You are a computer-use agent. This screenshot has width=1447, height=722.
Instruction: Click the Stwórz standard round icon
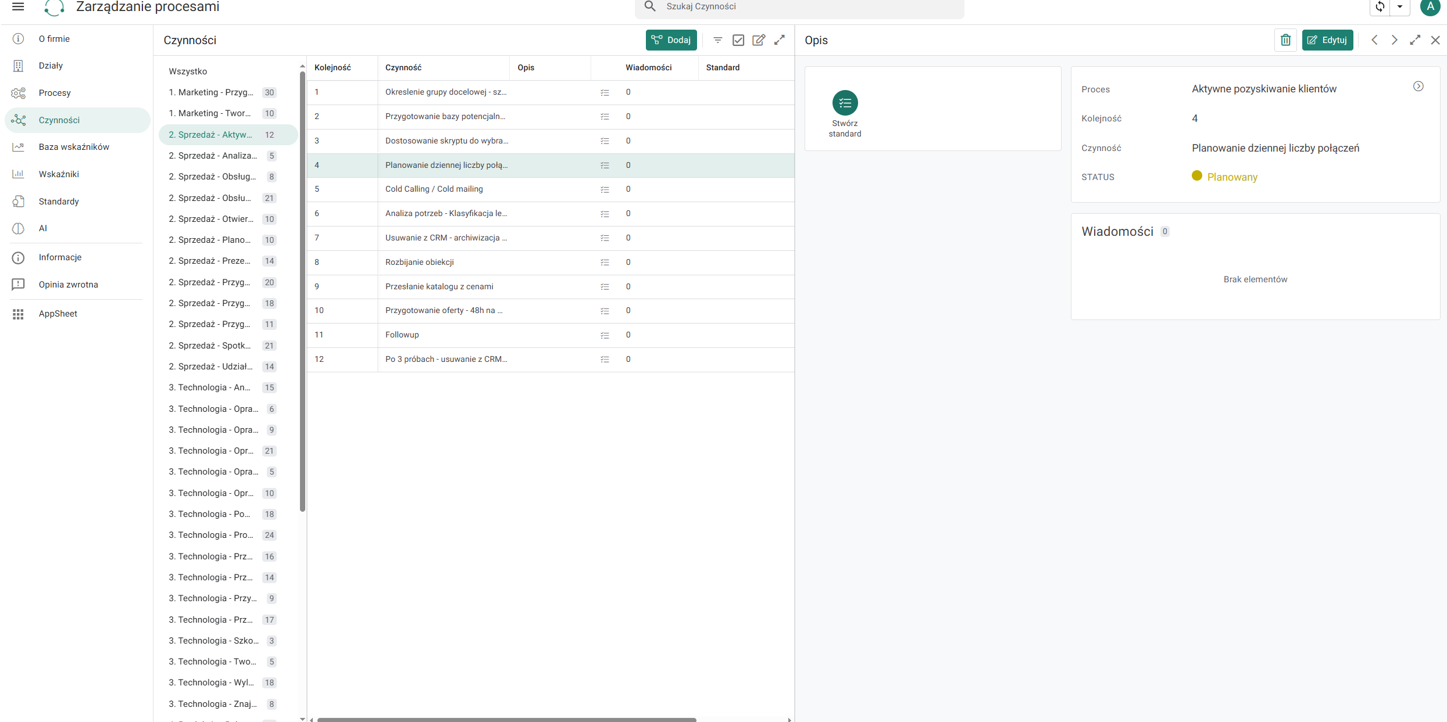pyautogui.click(x=845, y=103)
